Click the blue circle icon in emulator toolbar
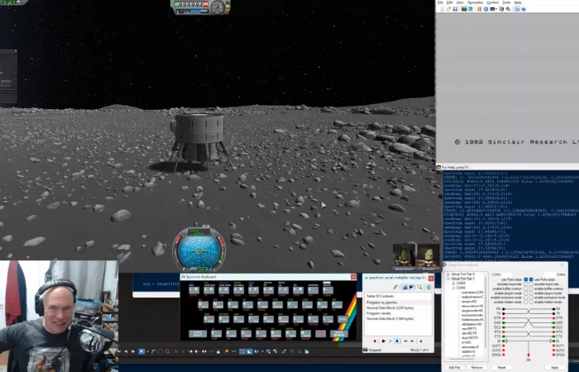This screenshot has width=579, height=372. (486, 9)
